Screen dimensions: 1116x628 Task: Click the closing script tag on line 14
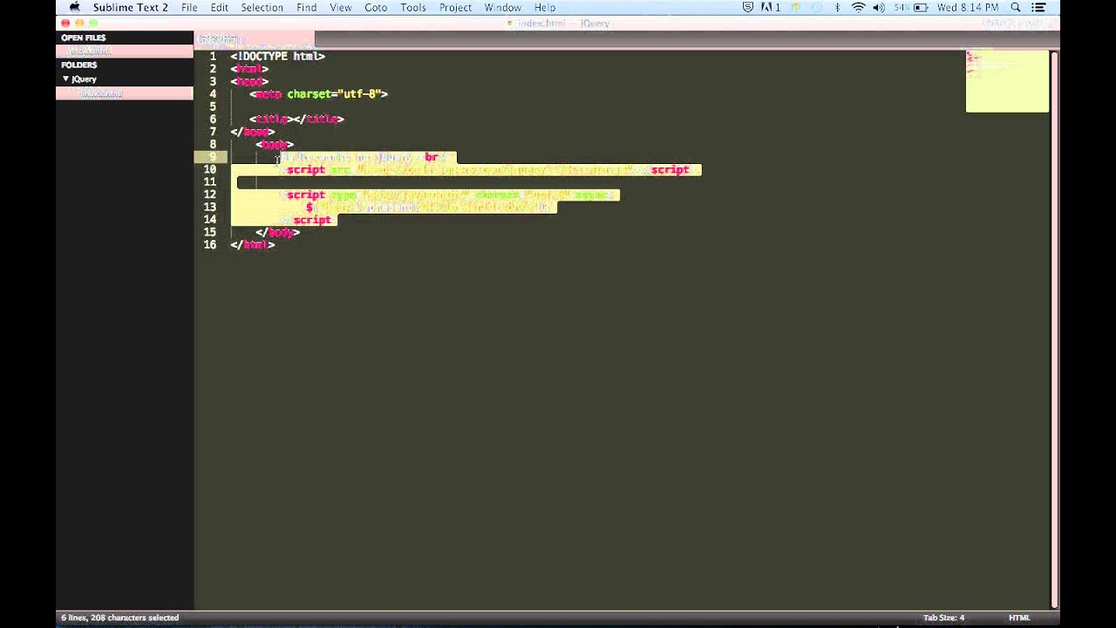click(x=310, y=220)
